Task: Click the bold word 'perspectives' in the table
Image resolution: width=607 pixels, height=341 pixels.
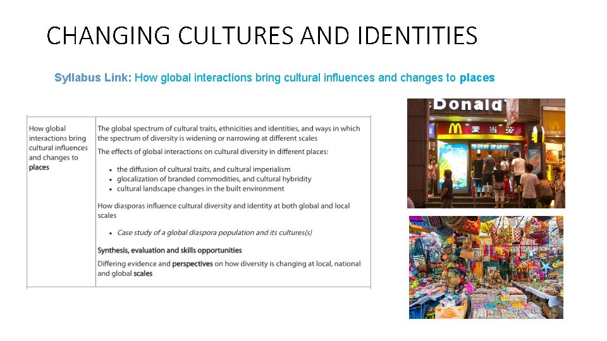Action: click(192, 264)
